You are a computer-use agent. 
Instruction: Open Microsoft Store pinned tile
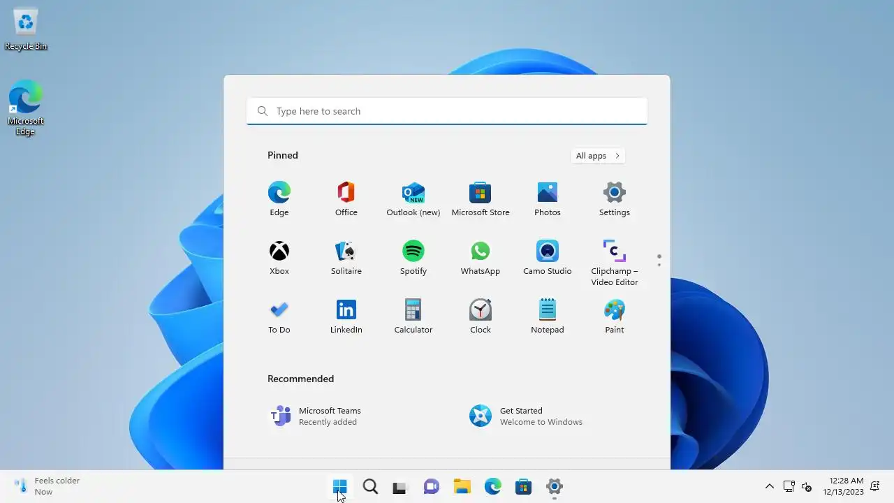tap(480, 199)
